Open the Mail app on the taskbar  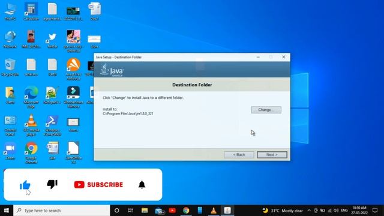[159, 211]
